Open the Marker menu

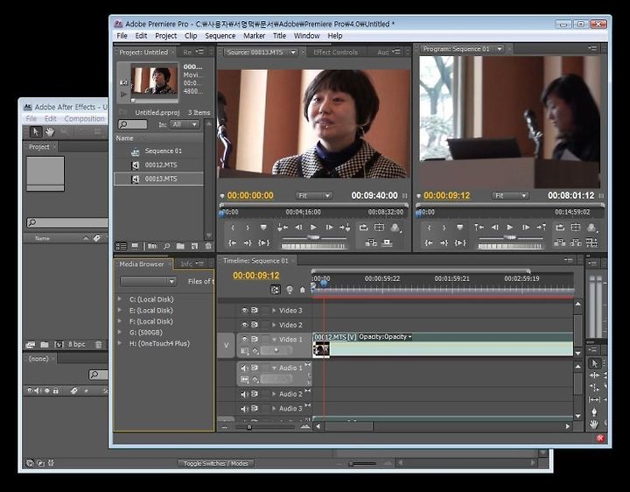coord(254,36)
